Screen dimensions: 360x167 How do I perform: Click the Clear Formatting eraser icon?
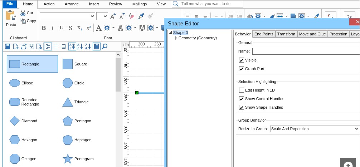click(x=131, y=16)
